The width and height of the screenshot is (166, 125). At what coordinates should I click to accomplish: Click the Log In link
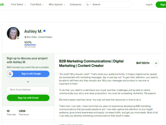[149, 5]
